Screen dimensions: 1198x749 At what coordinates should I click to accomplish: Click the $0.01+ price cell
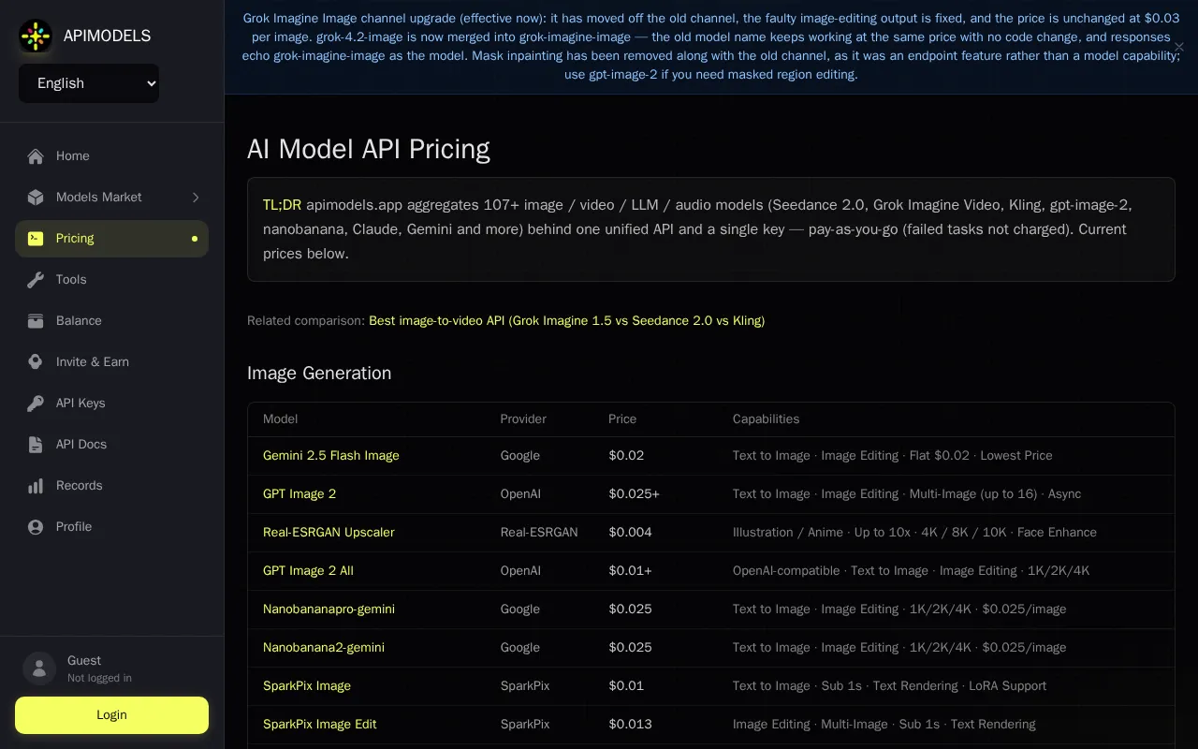[631, 571]
